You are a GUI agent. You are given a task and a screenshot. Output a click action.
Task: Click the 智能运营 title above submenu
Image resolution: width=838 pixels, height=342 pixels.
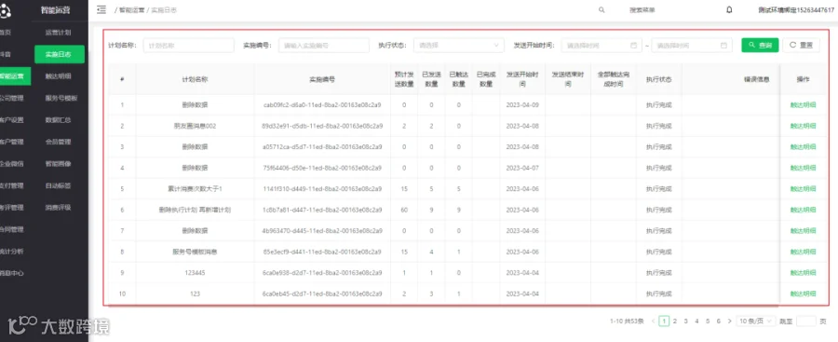[56, 10]
